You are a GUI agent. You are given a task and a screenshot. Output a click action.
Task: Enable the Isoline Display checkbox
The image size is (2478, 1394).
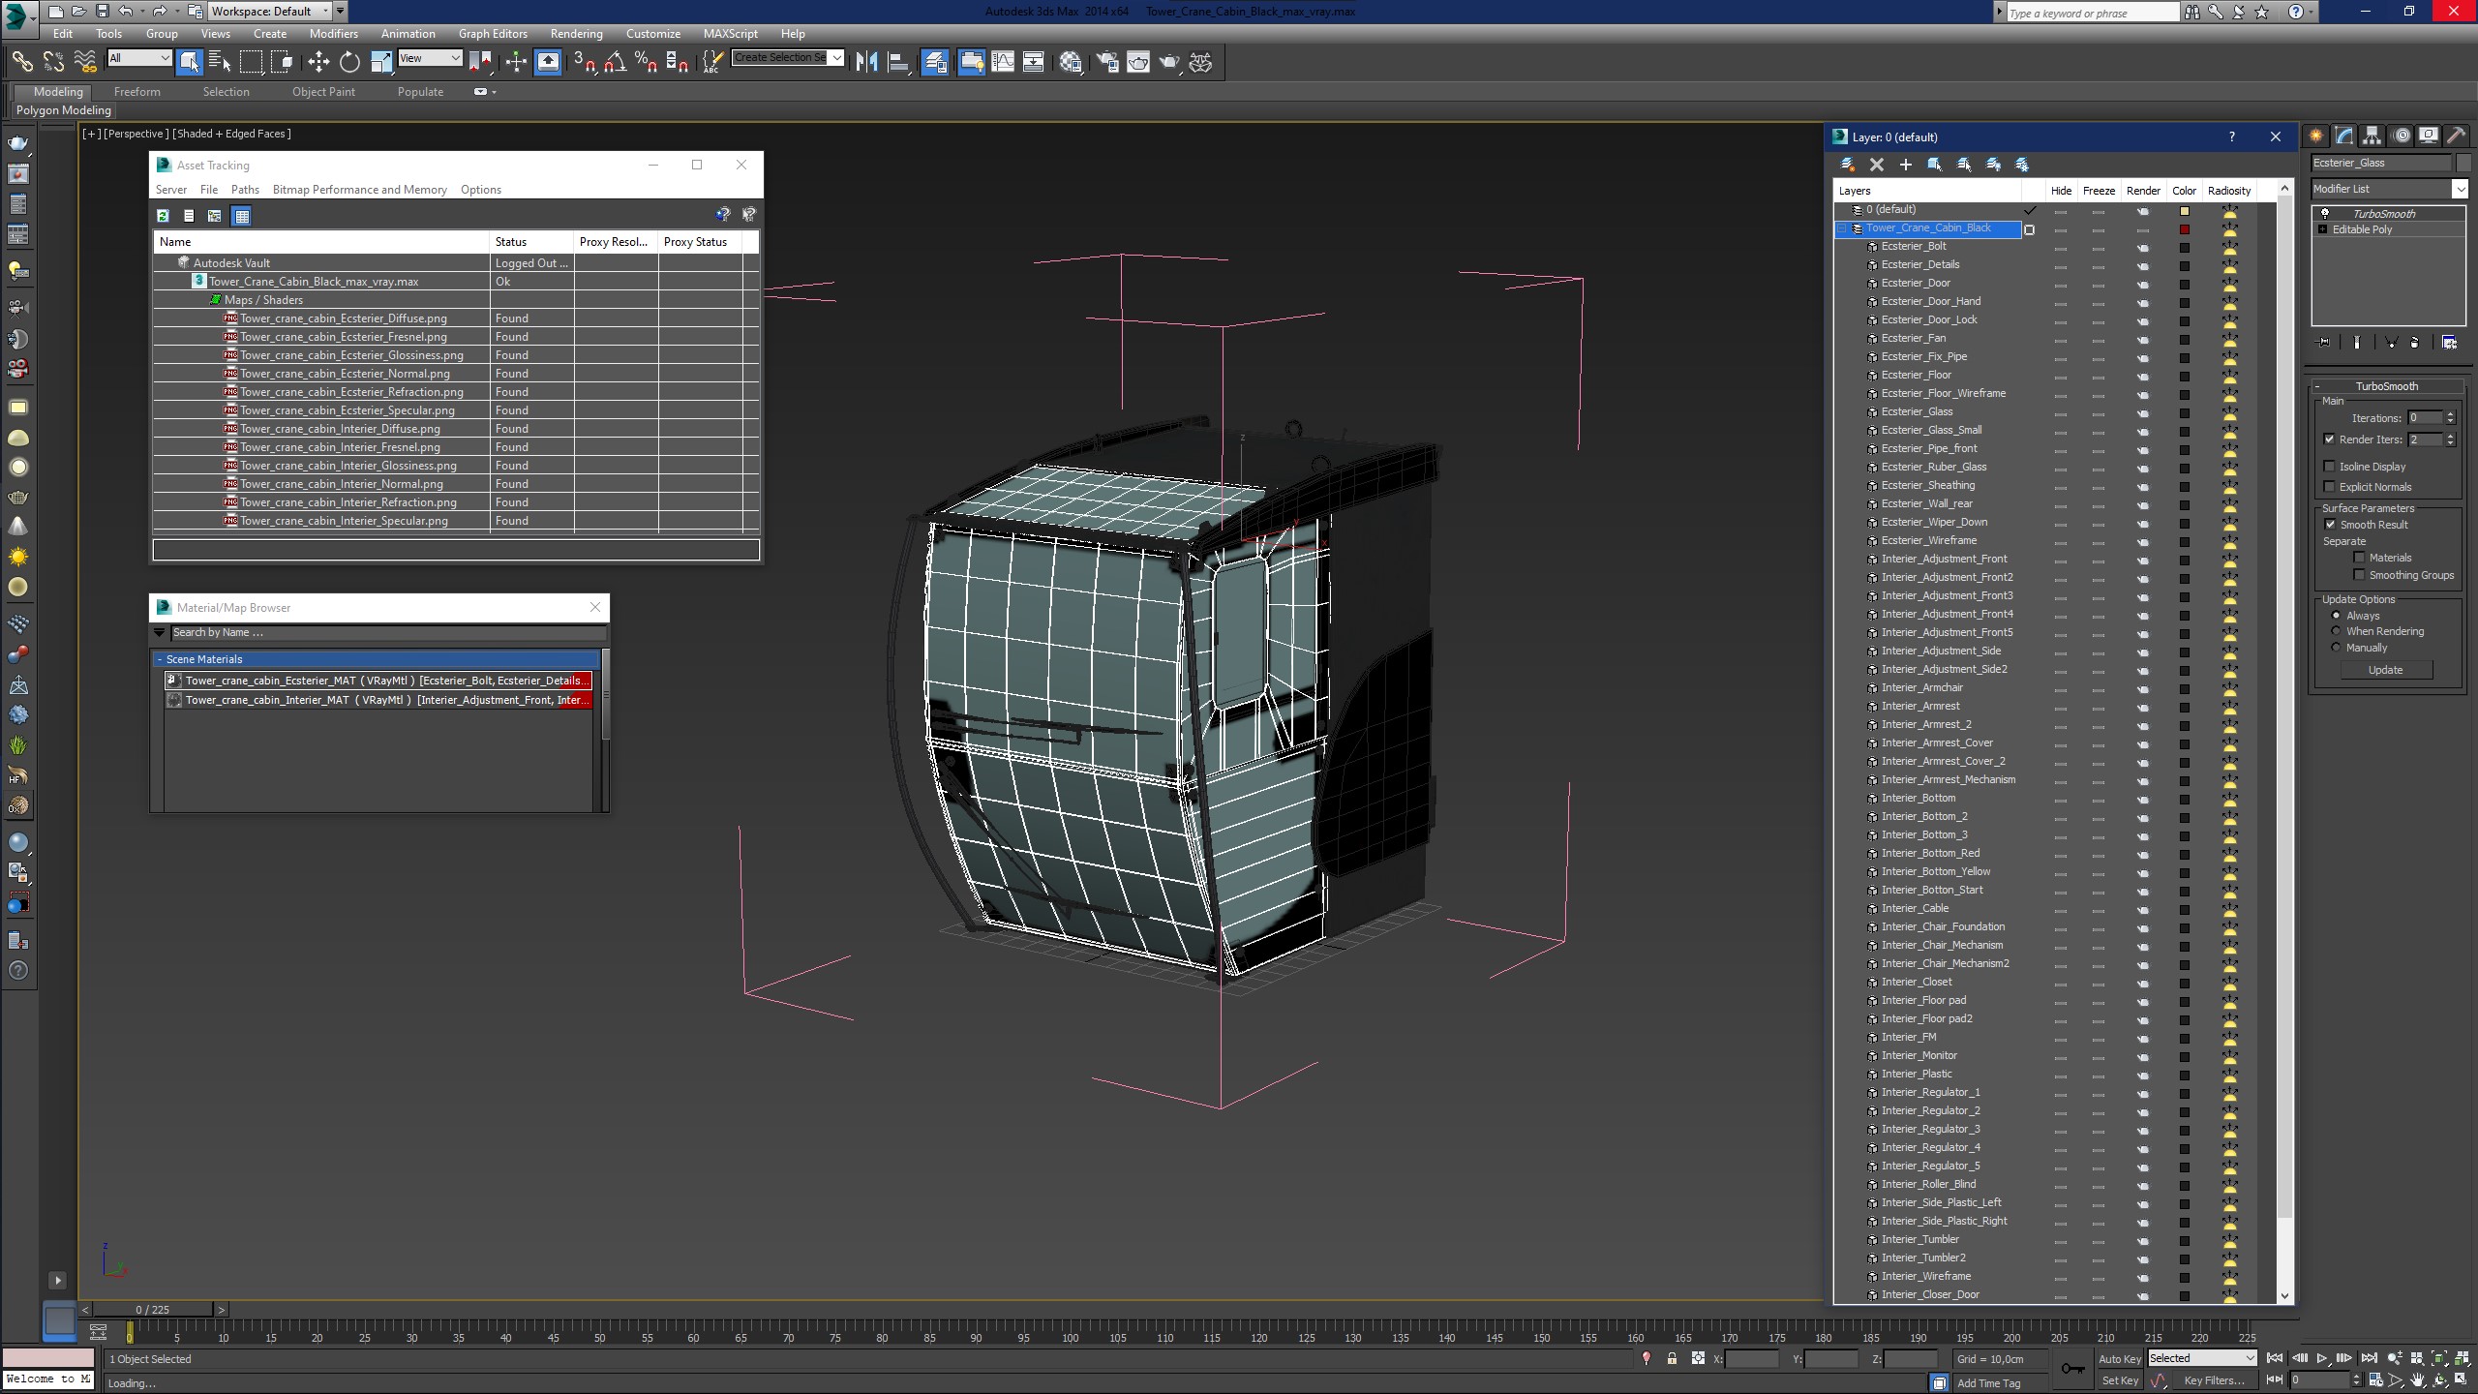coord(2330,467)
